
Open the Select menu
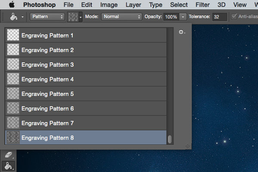point(179,5)
